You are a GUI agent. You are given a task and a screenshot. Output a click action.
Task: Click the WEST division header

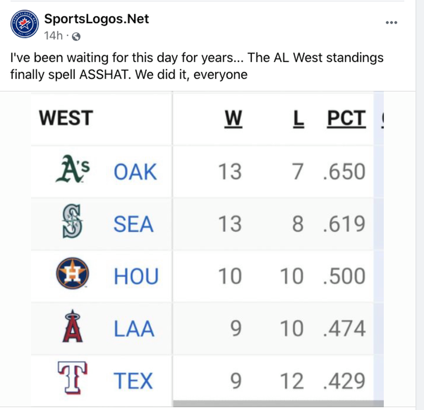click(66, 118)
